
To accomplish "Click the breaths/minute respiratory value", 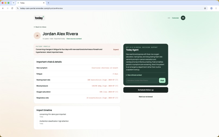I will point(102,98).
